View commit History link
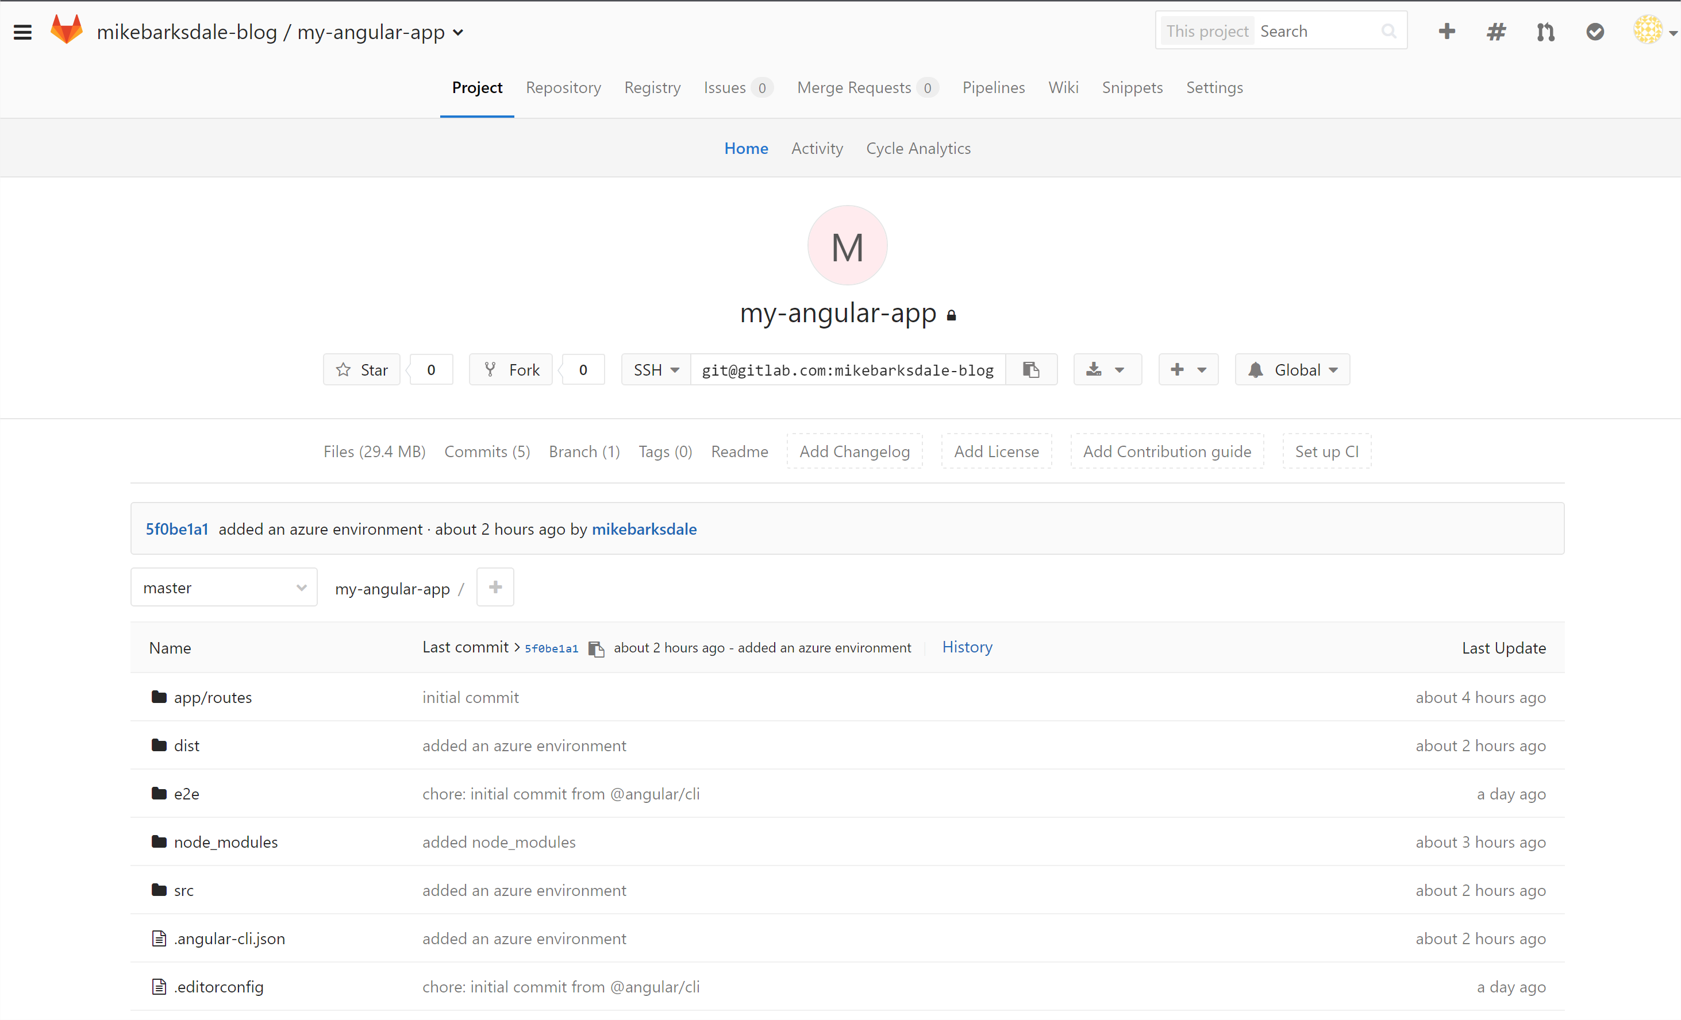This screenshot has height=1020, width=1681. pyautogui.click(x=967, y=646)
